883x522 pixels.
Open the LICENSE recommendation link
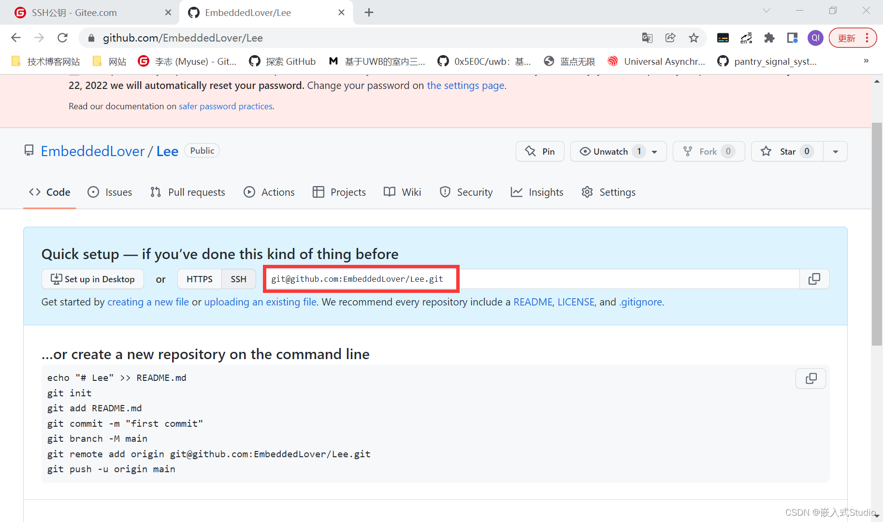(x=576, y=302)
